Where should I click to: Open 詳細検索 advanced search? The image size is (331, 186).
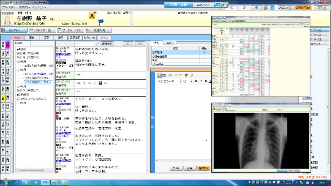[x=107, y=44]
